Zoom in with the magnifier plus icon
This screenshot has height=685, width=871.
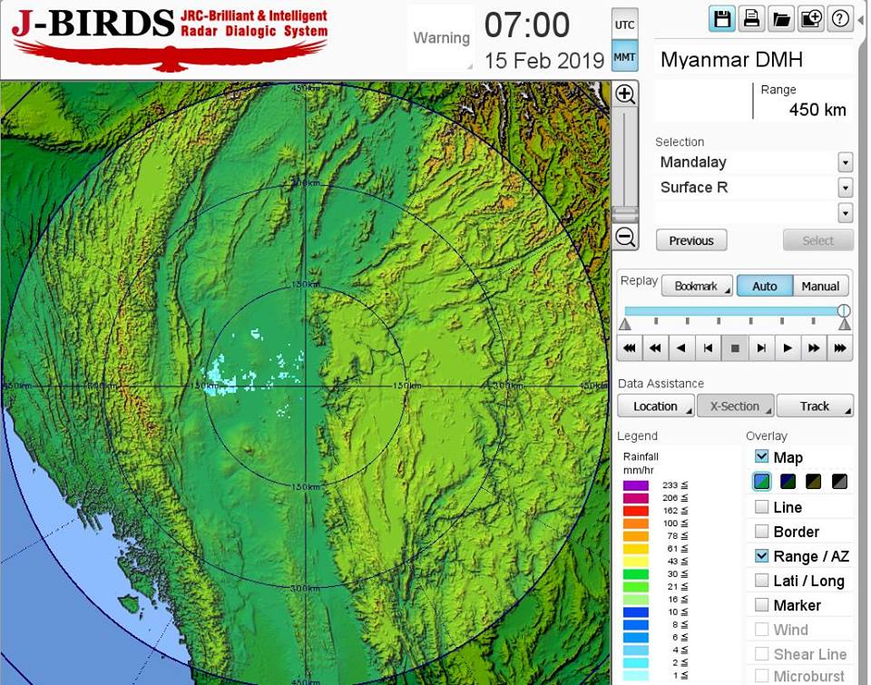(625, 94)
